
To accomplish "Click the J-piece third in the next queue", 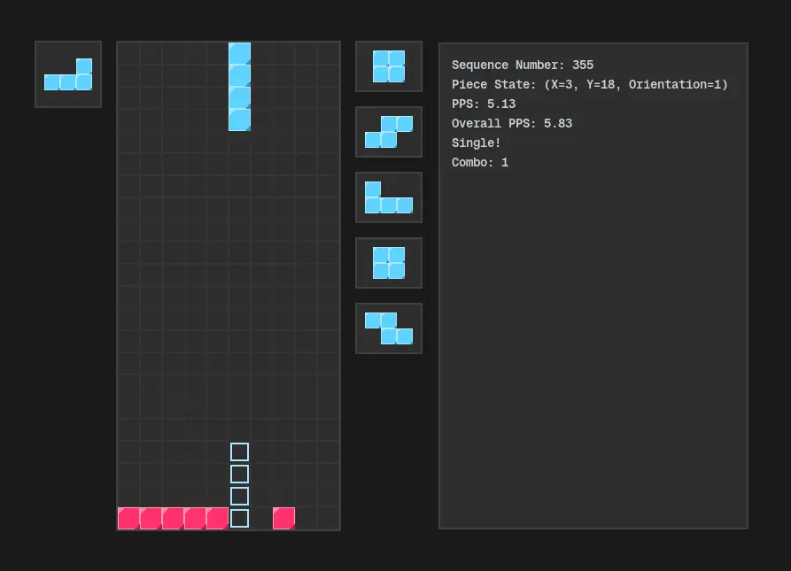I will [x=389, y=197].
